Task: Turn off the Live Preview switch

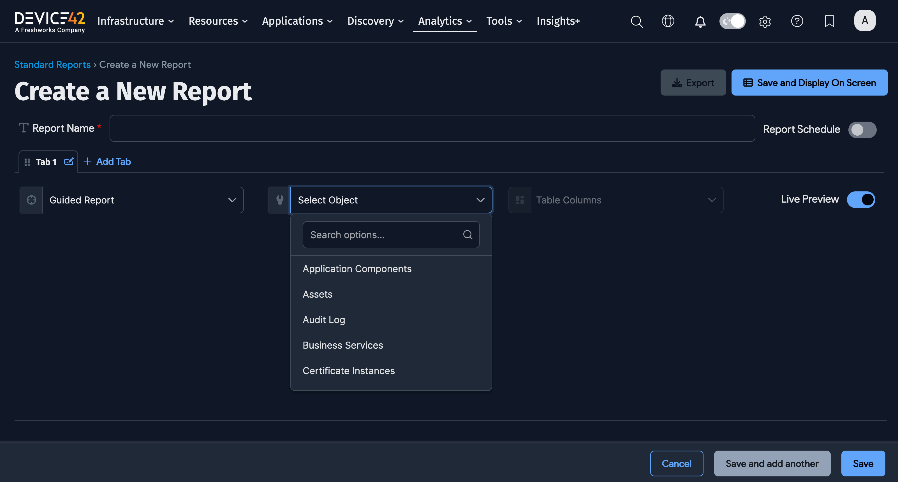Action: click(861, 200)
